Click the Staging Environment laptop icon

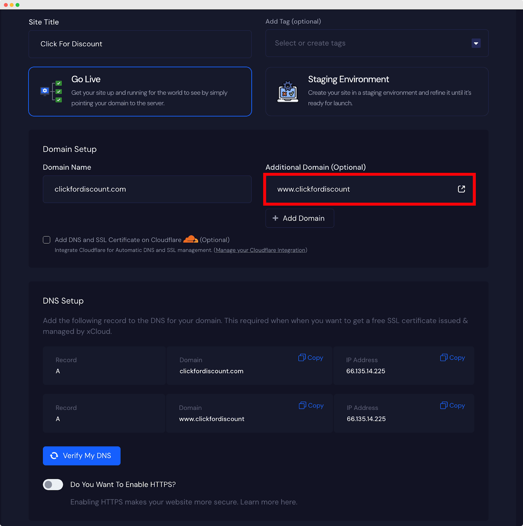(288, 92)
